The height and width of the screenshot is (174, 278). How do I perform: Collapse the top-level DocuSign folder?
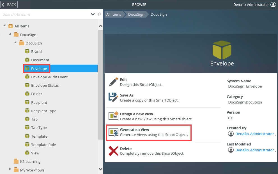tap(10, 34)
